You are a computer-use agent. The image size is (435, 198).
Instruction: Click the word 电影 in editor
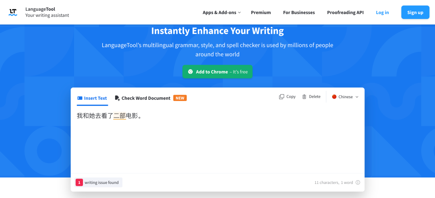[132, 116]
